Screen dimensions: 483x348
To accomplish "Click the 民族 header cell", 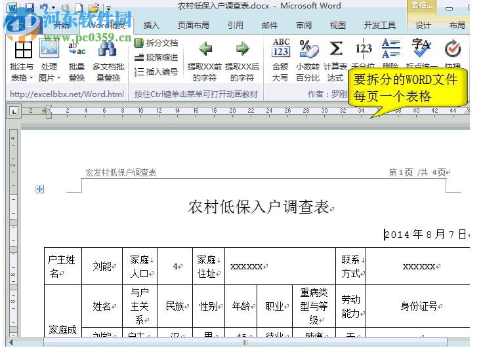I will click(175, 306).
